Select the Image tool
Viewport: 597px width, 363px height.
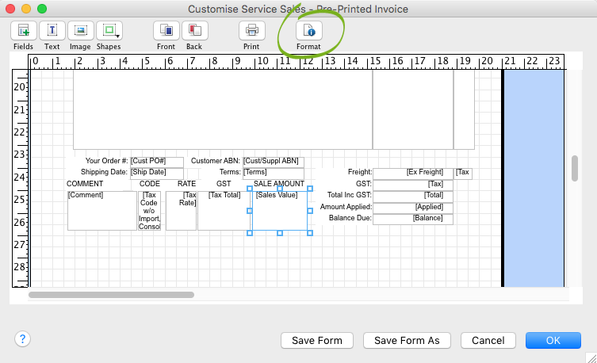point(79,31)
